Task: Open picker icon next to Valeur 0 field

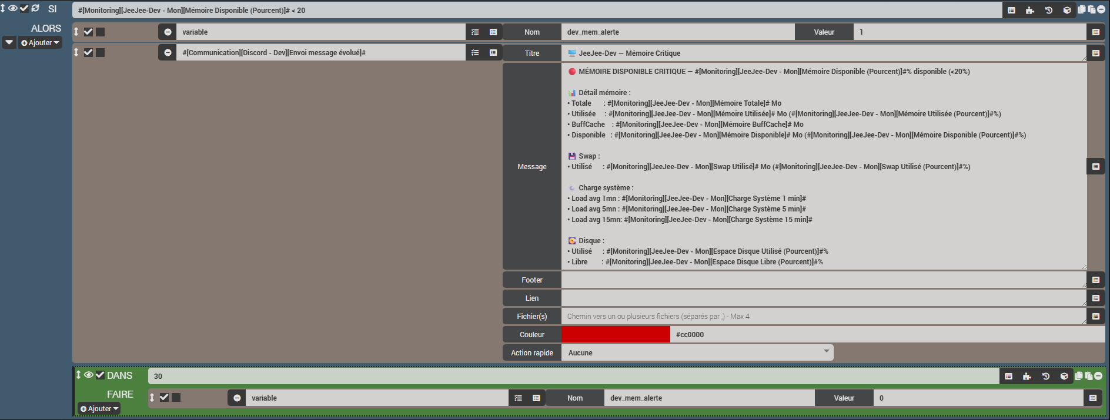Action: click(1092, 398)
